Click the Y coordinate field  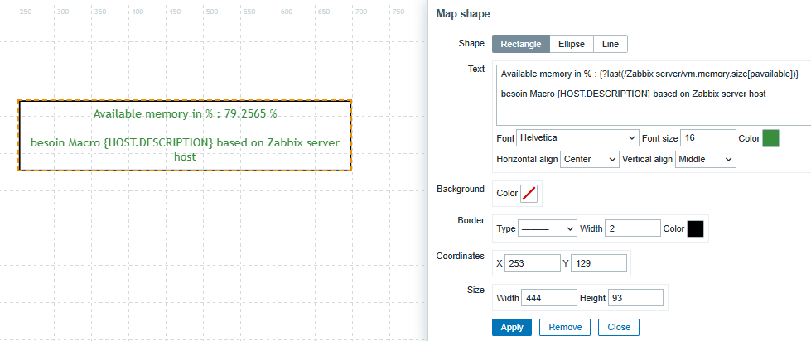[x=598, y=263]
